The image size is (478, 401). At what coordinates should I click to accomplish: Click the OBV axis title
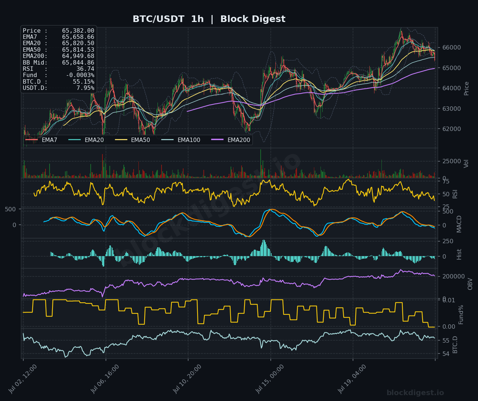click(470, 284)
